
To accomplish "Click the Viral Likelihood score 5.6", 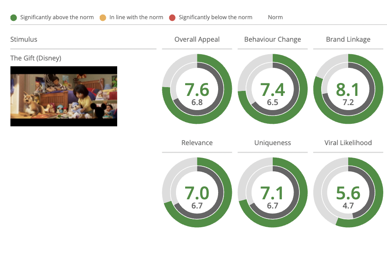I will click(x=348, y=193).
